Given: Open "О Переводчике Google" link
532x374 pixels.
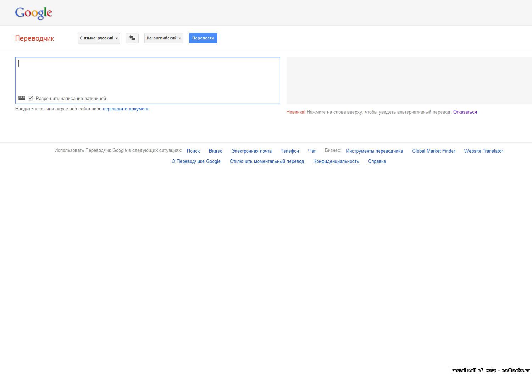Looking at the screenshot, I should (x=196, y=161).
